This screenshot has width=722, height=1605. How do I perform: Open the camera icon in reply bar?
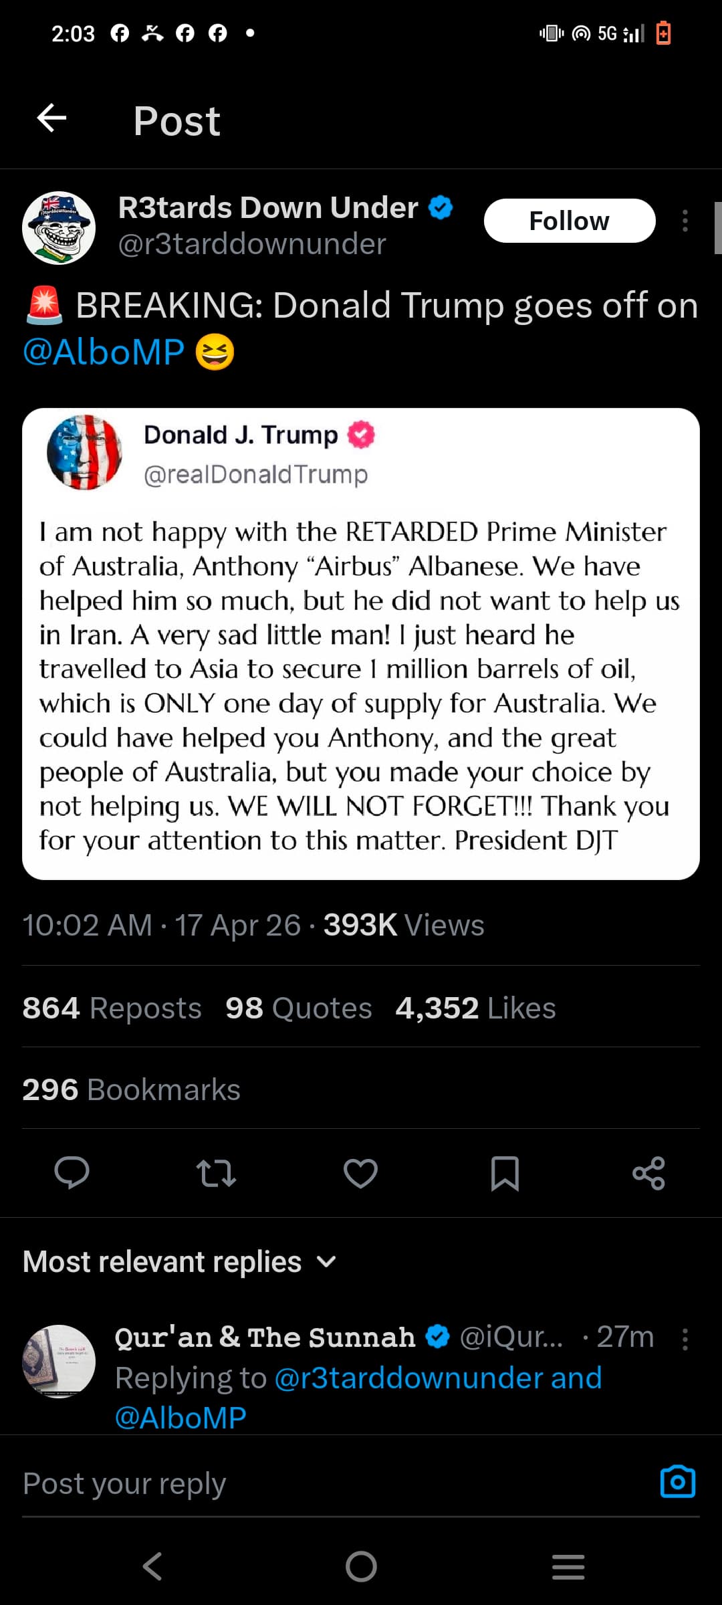coord(677,1482)
